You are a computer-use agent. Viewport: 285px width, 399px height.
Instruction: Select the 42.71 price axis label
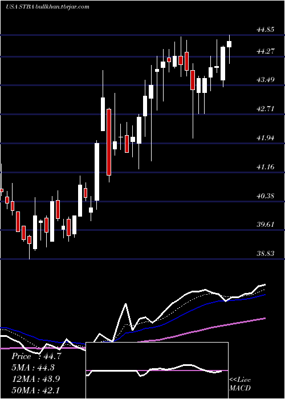click(266, 109)
